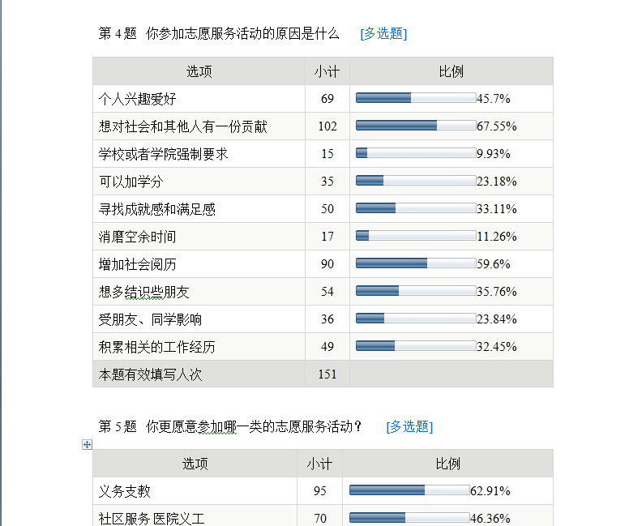Select the 选项 header in question 4 table
Viewport: 642px width, 526px height.
tap(199, 71)
